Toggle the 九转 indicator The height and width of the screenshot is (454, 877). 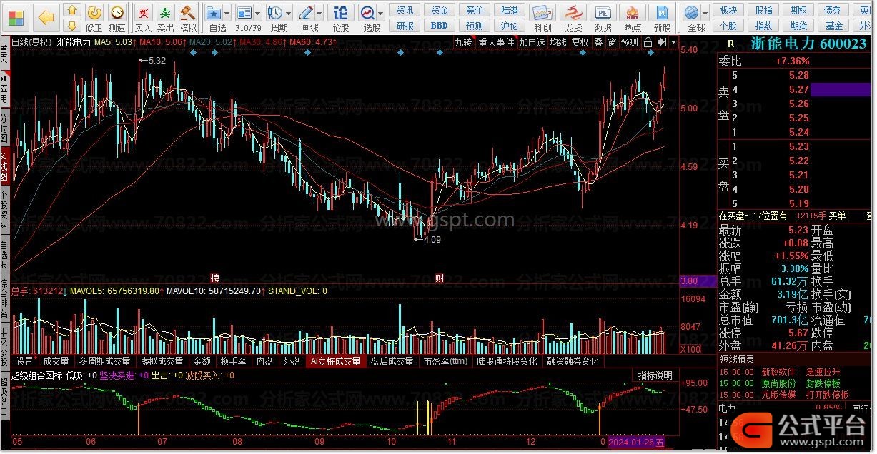click(x=464, y=42)
